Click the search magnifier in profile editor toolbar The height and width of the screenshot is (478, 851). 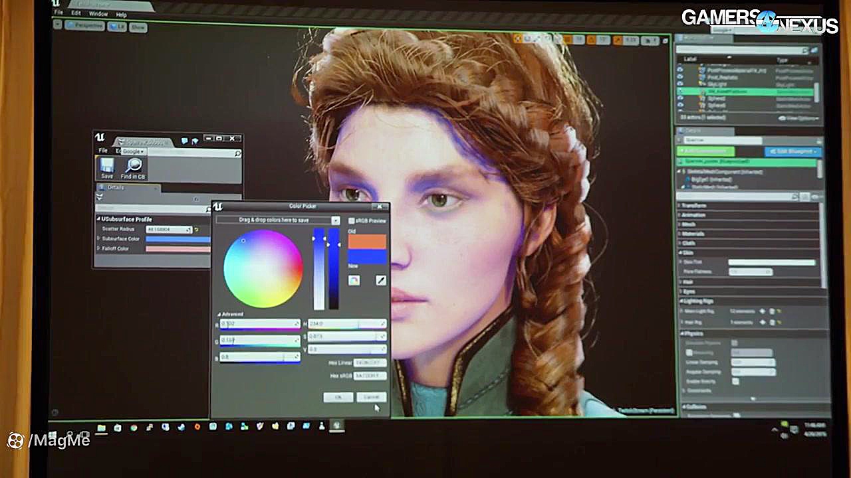point(237,153)
